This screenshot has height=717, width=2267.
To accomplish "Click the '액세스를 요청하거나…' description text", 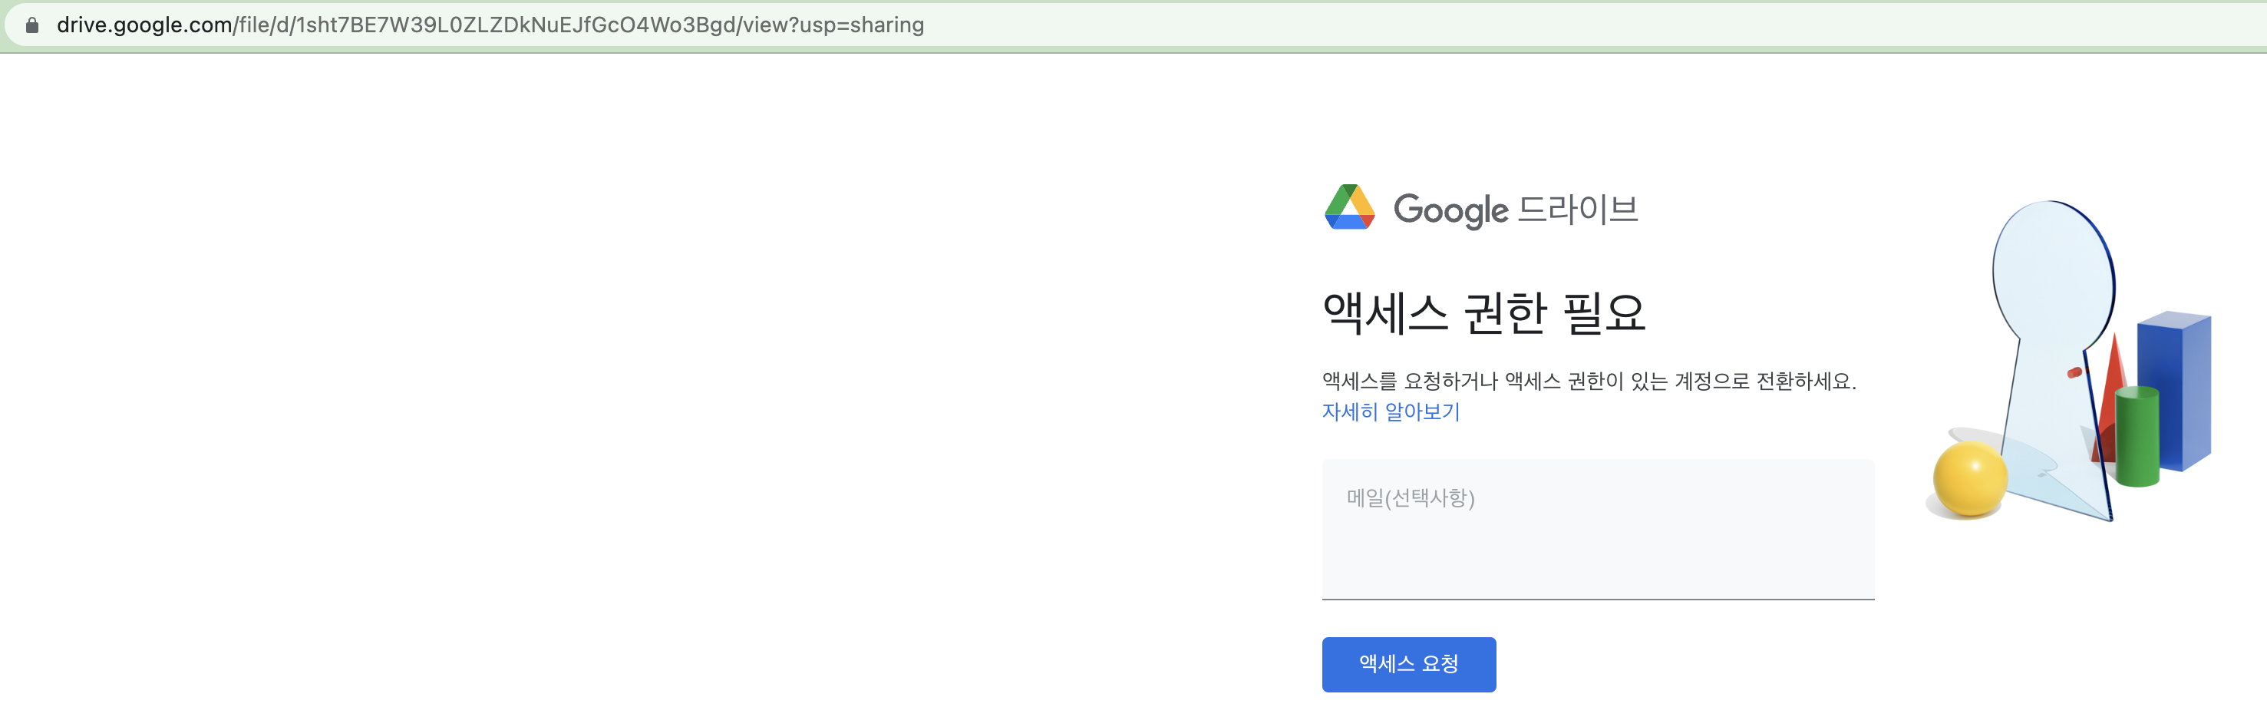I will pos(1589,382).
